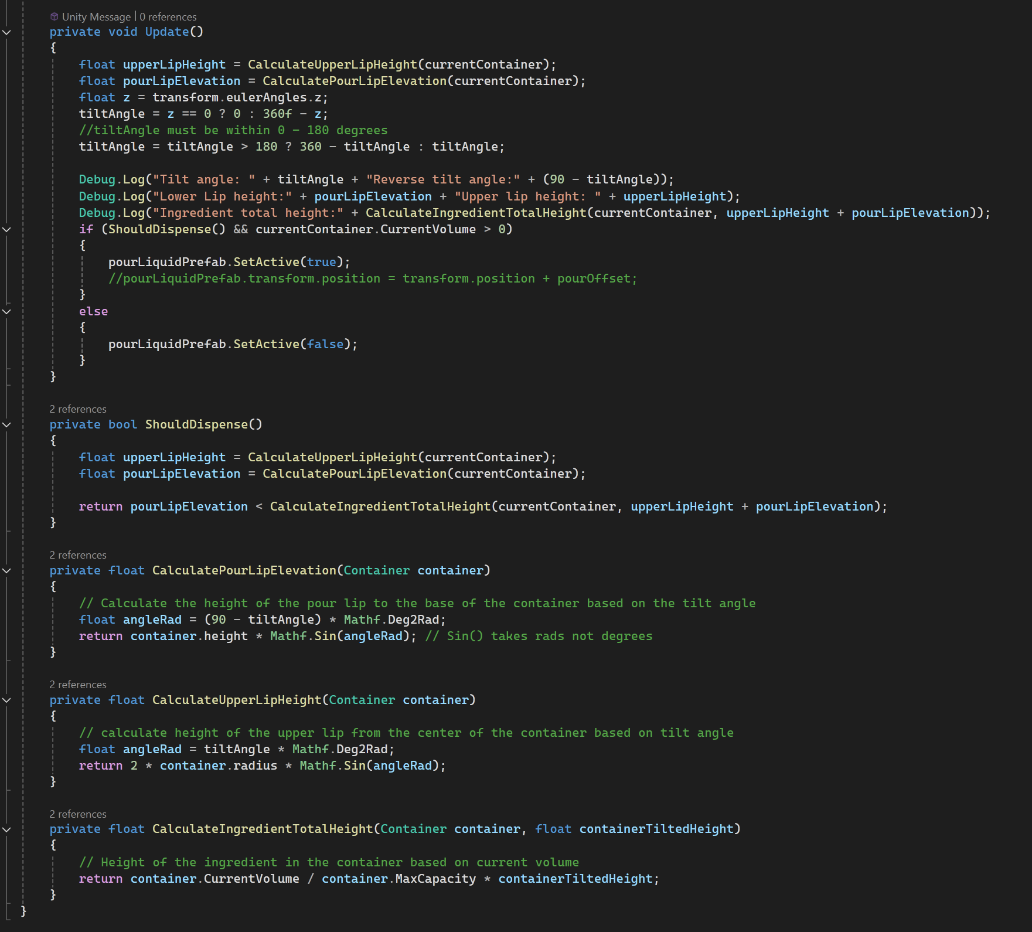1032x932 pixels.
Task: Open the 2 references link above CalculatePourLipElevation
Action: coord(78,555)
